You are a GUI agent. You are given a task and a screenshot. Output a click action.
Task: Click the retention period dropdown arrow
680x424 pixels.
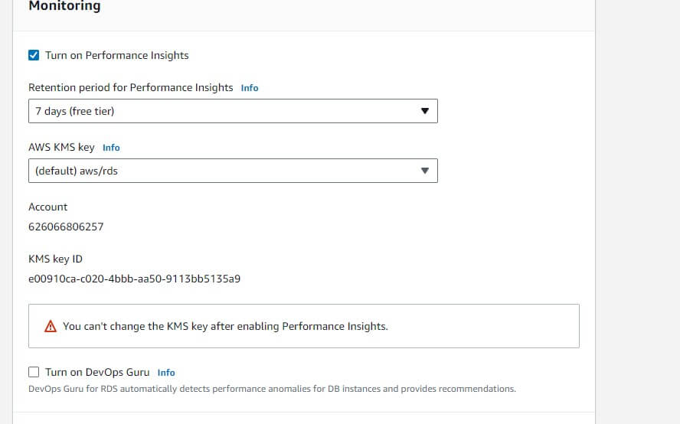425,111
